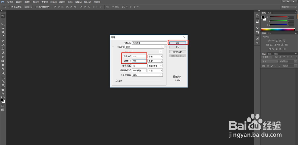The width and height of the screenshot is (298, 145).
Task: Select the Pen tool
Action: pyautogui.click(x=3, y=73)
